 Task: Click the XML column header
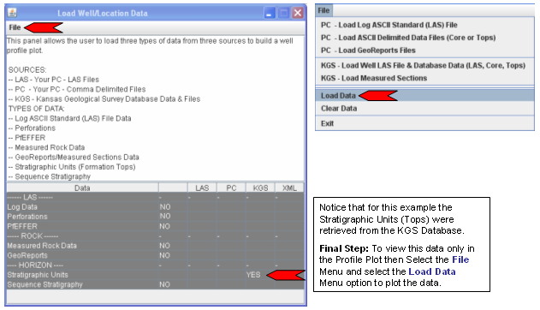click(x=289, y=188)
